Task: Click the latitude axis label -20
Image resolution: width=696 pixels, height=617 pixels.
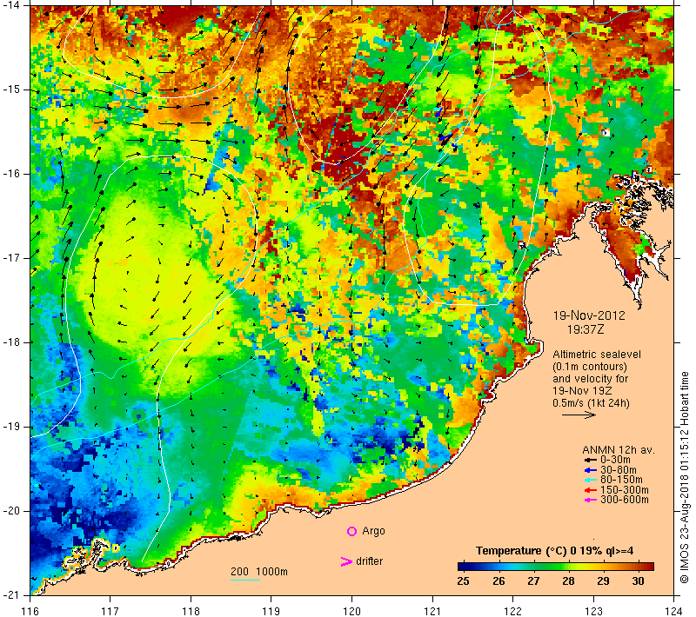Action: click(x=11, y=511)
